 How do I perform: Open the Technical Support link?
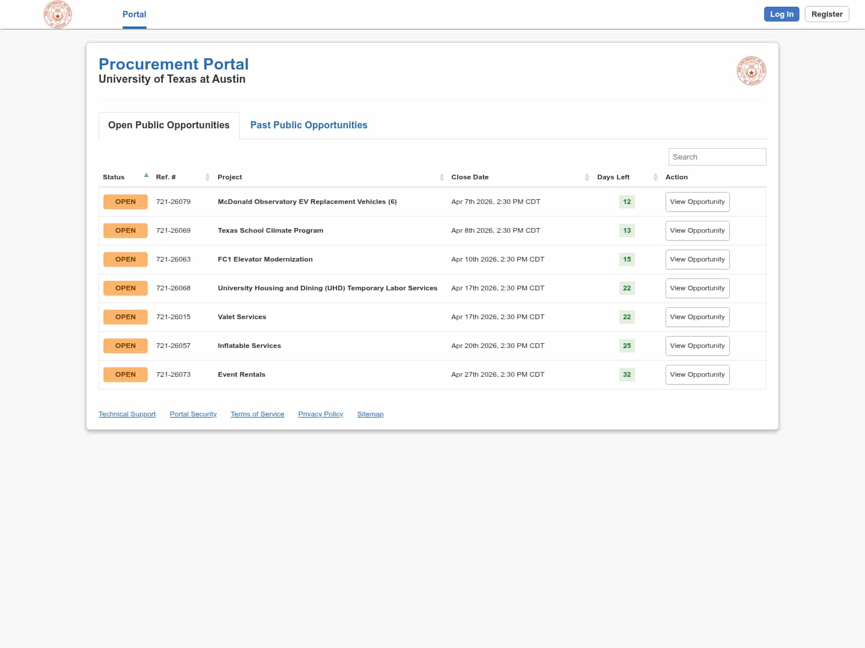coord(127,414)
